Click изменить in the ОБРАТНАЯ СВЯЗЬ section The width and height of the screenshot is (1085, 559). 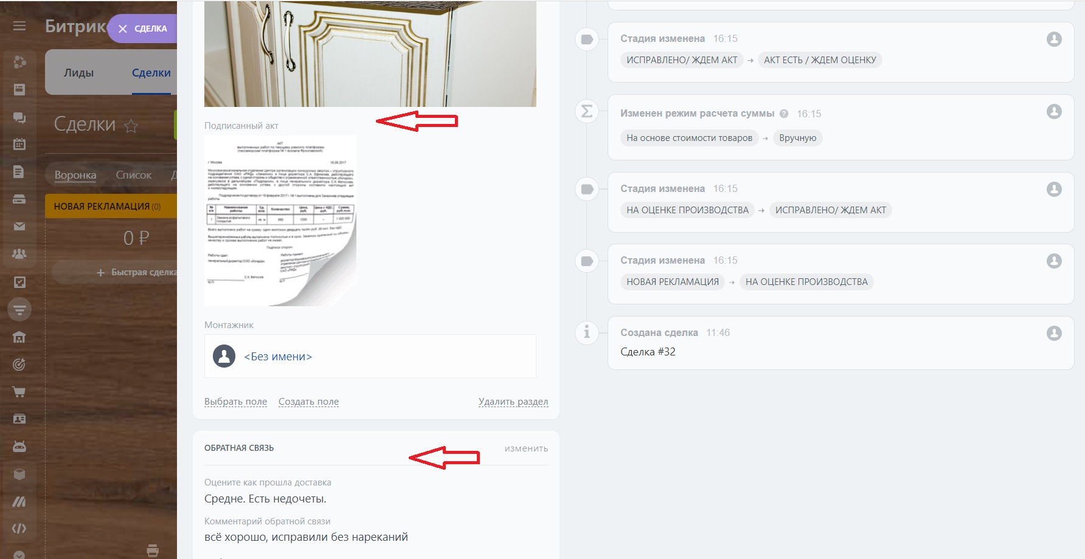526,448
